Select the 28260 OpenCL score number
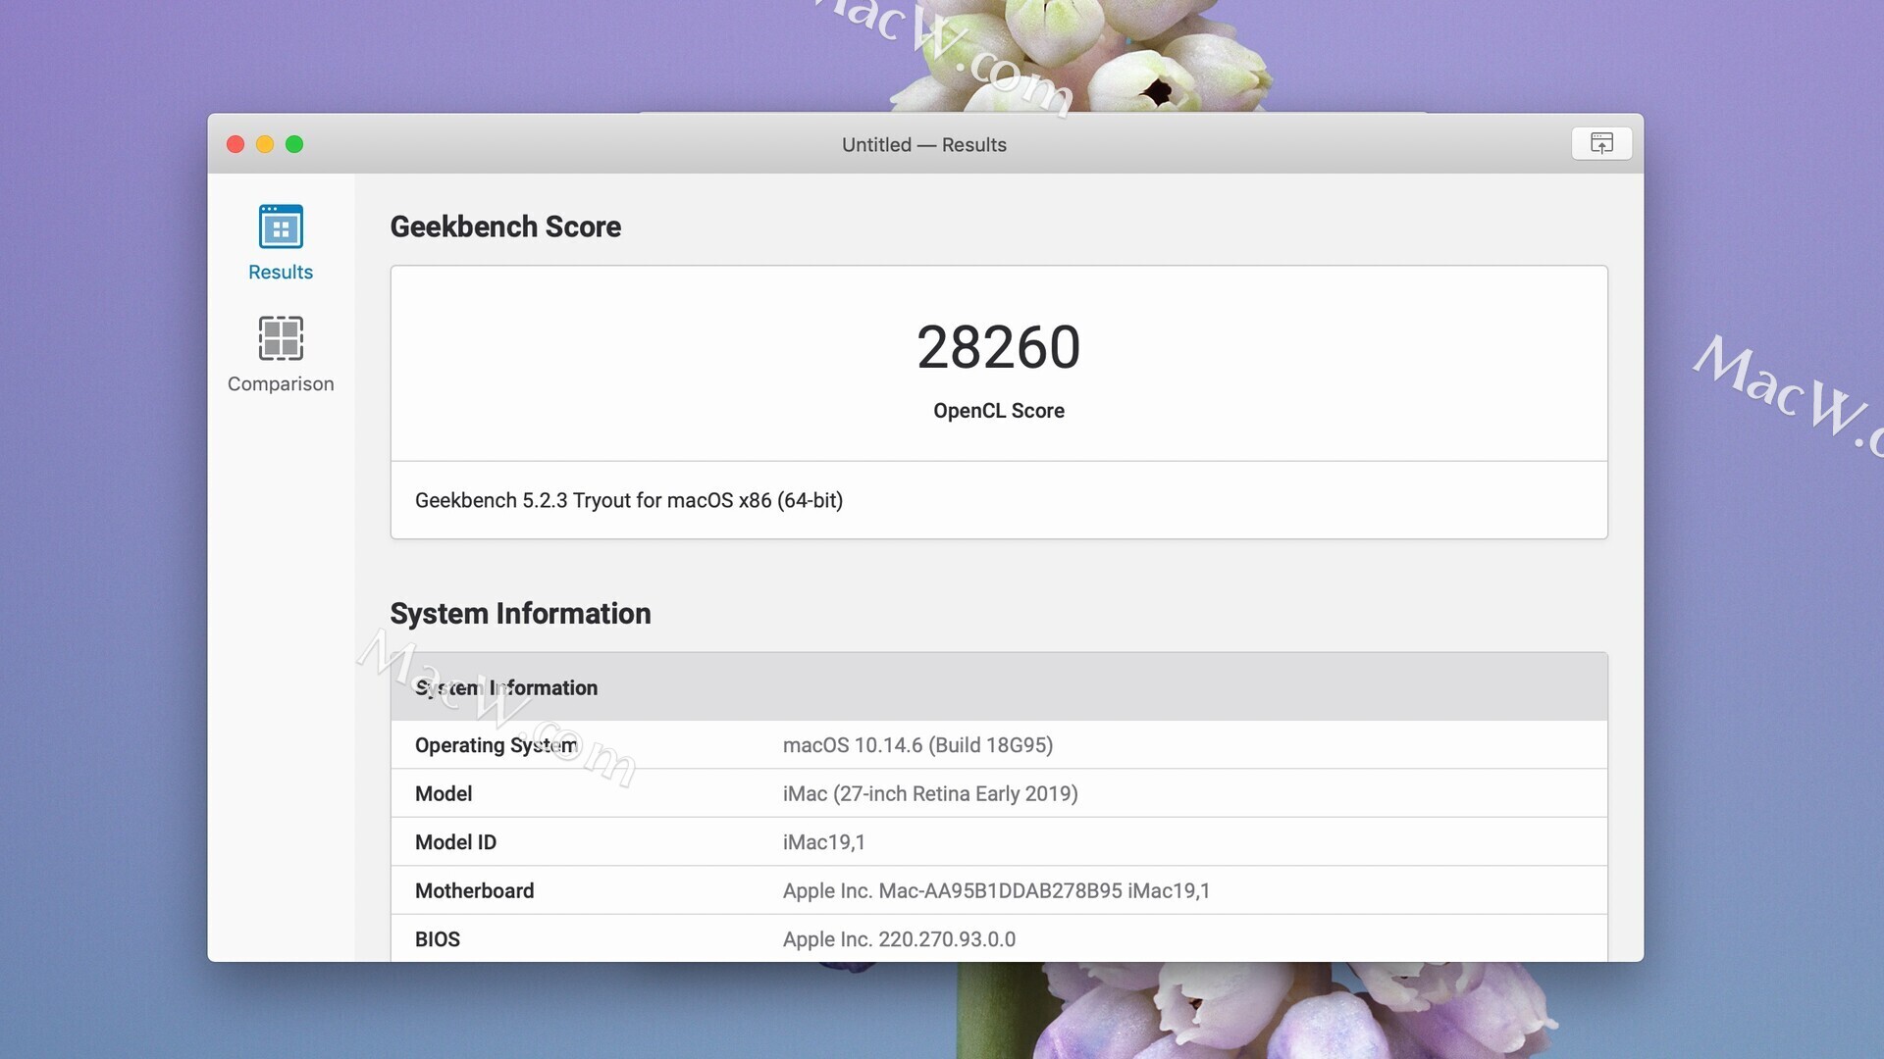The image size is (1884, 1059). pyautogui.click(x=999, y=347)
